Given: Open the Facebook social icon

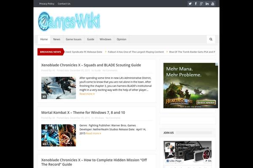Looking at the screenshot, I should pos(196,3).
